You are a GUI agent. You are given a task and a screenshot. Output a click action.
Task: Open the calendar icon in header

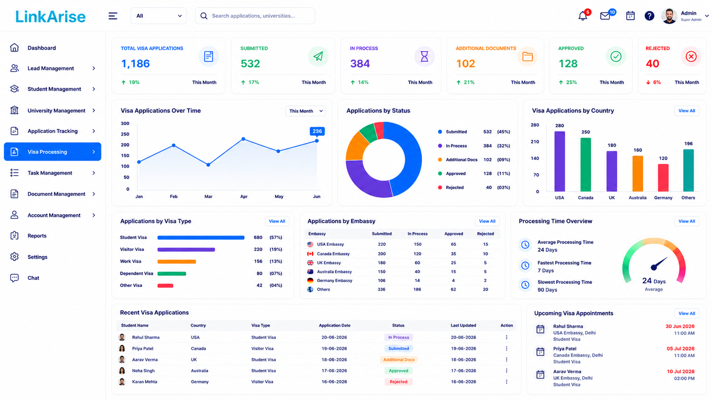[x=631, y=16]
